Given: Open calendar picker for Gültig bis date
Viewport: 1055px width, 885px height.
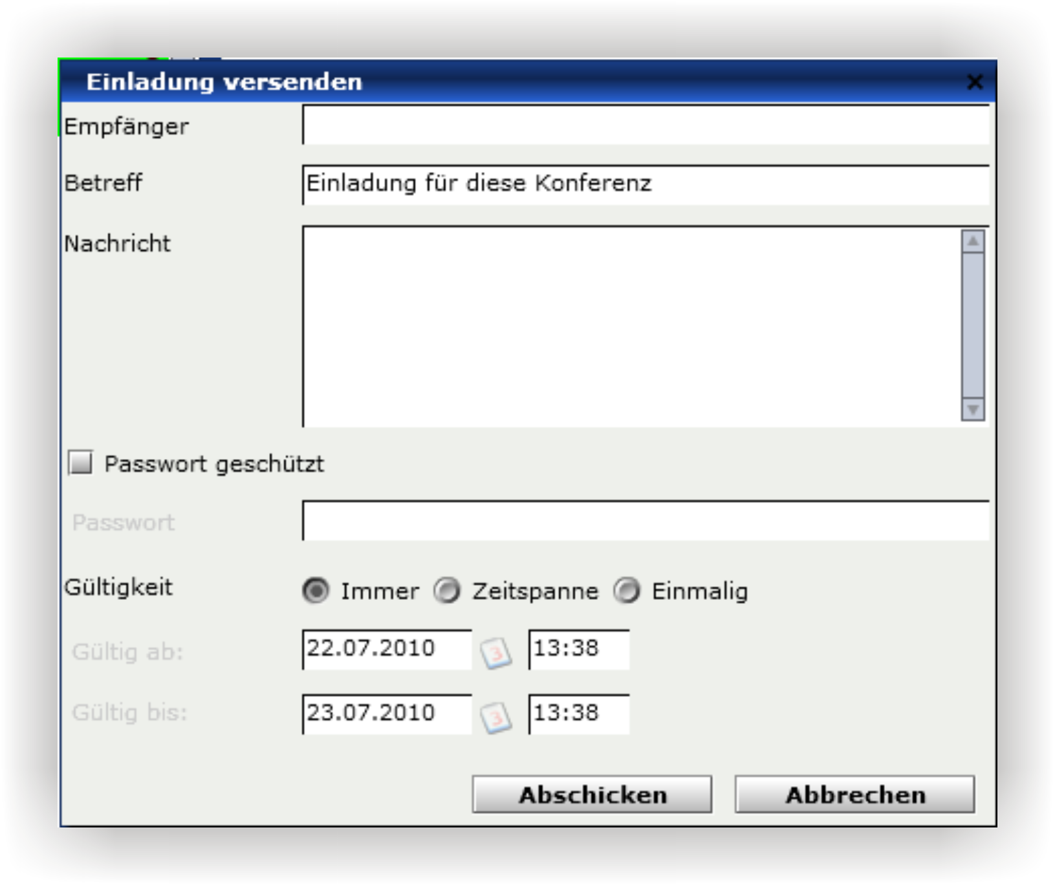Looking at the screenshot, I should pyautogui.click(x=496, y=718).
